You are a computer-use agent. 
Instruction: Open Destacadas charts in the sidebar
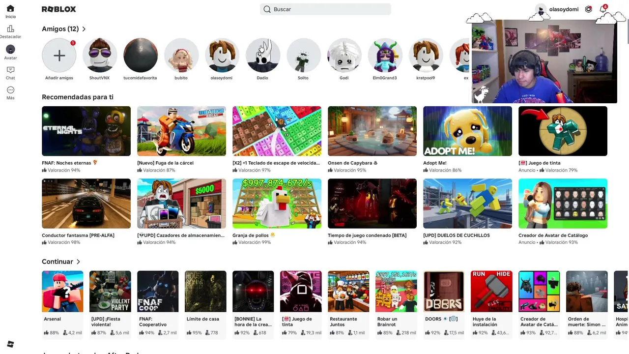click(10, 32)
